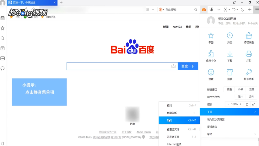Open the downloads toolbar icon
Image resolution: width=259 pixels, height=146 pixels.
219,10
